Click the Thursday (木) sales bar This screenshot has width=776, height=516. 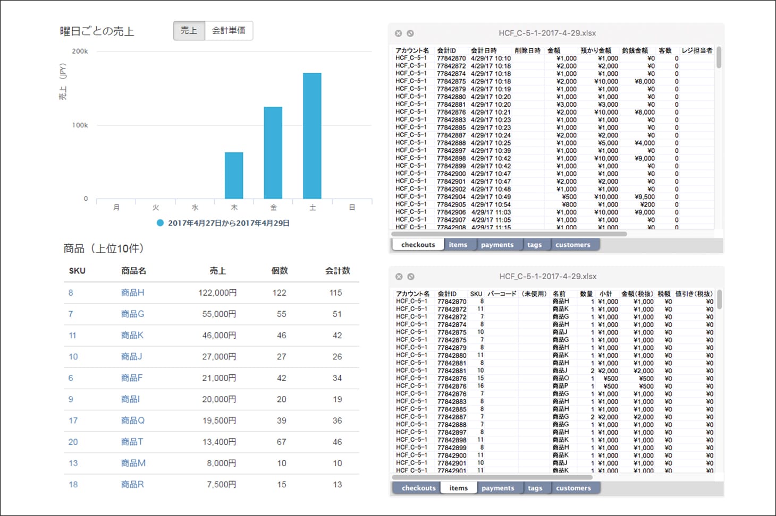[234, 176]
